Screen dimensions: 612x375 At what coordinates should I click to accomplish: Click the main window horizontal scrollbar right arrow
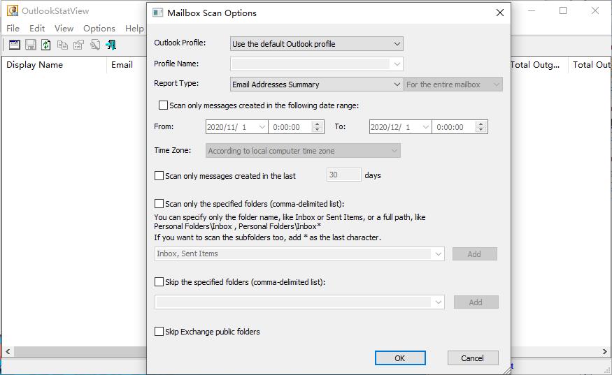(604, 352)
